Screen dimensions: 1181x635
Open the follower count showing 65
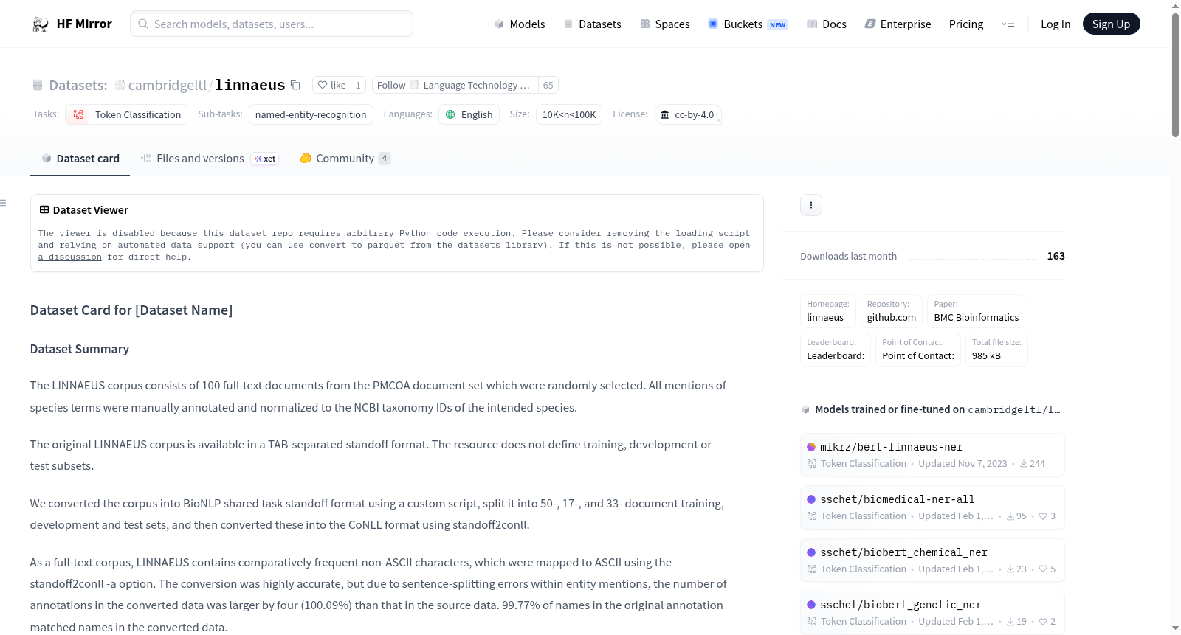(548, 85)
